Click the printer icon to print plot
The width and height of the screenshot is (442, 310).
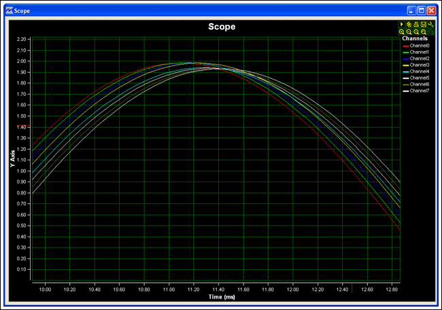tap(416, 24)
